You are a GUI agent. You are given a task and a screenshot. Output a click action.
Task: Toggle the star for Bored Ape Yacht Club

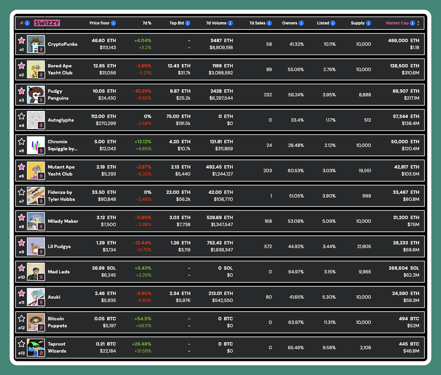pyautogui.click(x=21, y=66)
